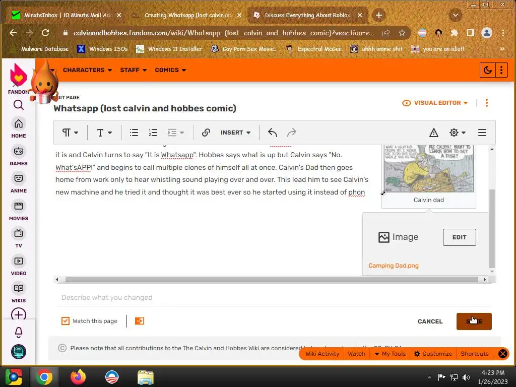Viewport: 516px width, 387px height.
Task: Open the WIKIS section
Action: pyautogui.click(x=19, y=293)
